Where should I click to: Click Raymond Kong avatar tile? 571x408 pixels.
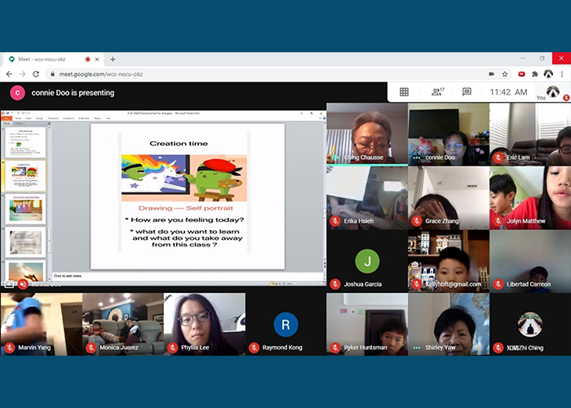click(x=285, y=324)
